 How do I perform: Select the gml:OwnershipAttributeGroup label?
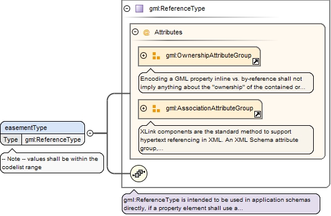(x=209, y=55)
